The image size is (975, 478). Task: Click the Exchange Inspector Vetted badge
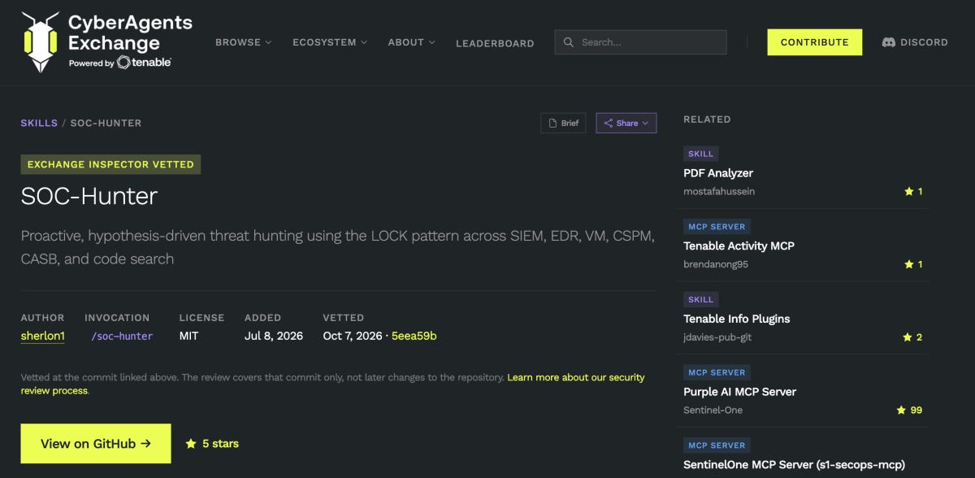click(110, 164)
